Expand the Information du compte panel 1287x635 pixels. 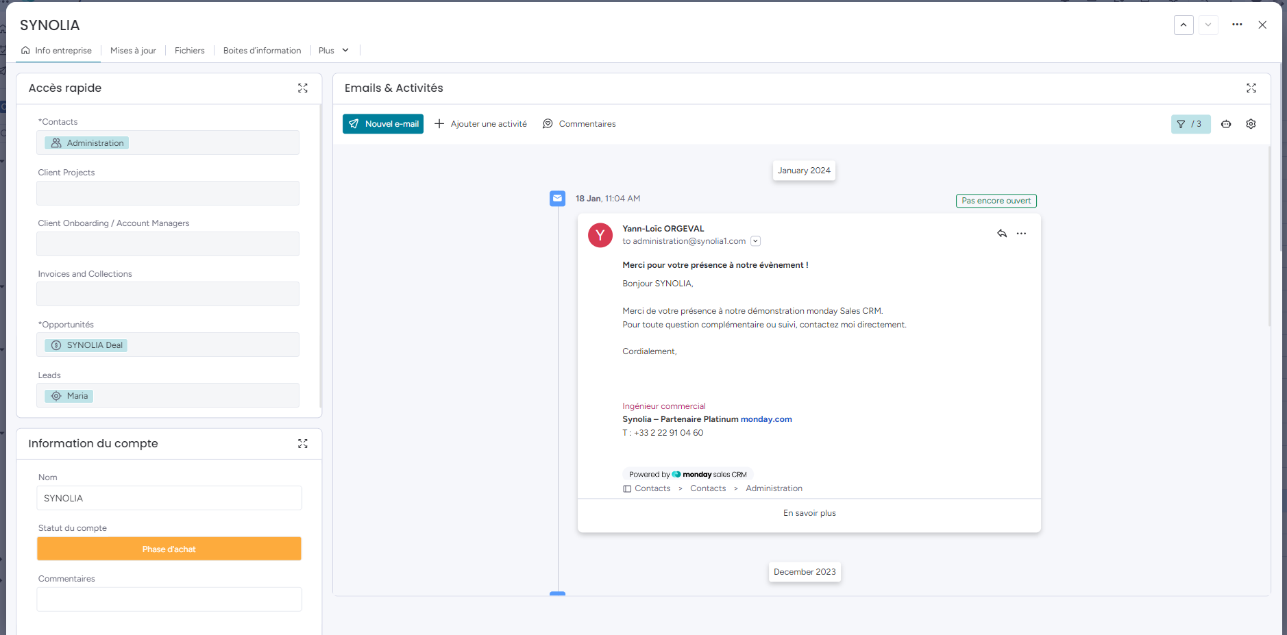[x=303, y=444]
